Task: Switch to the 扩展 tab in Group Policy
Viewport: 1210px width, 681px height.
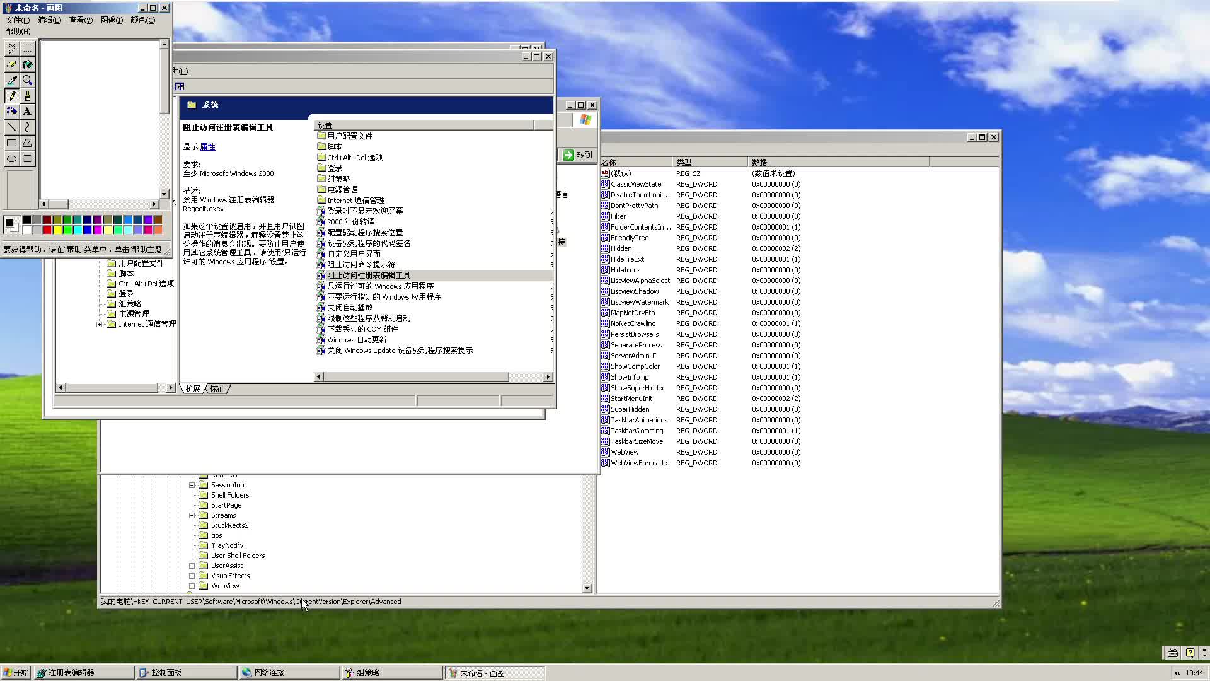Action: [x=193, y=389]
